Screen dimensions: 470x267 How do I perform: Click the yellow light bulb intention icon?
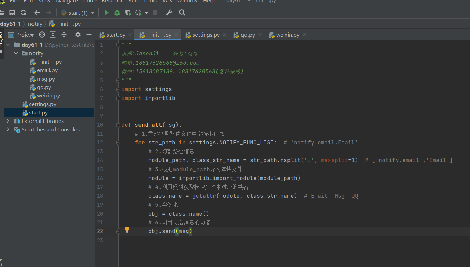(x=127, y=230)
